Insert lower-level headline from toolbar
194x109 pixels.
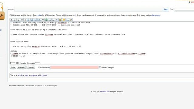pos(32,20)
